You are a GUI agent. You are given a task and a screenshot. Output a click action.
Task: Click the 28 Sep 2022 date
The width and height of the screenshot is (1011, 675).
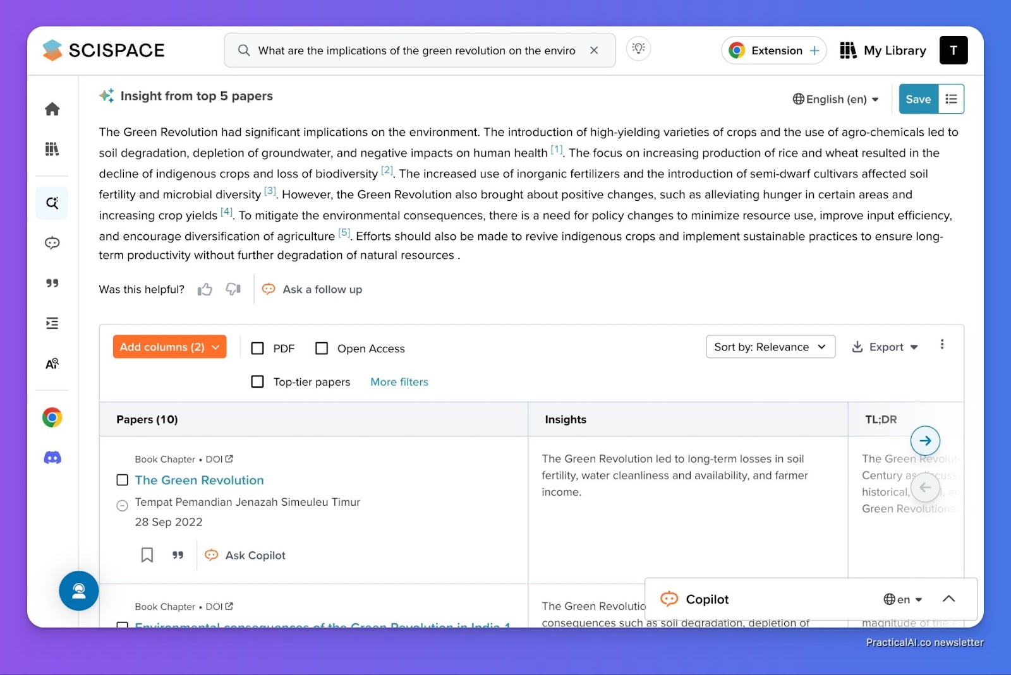click(x=169, y=522)
